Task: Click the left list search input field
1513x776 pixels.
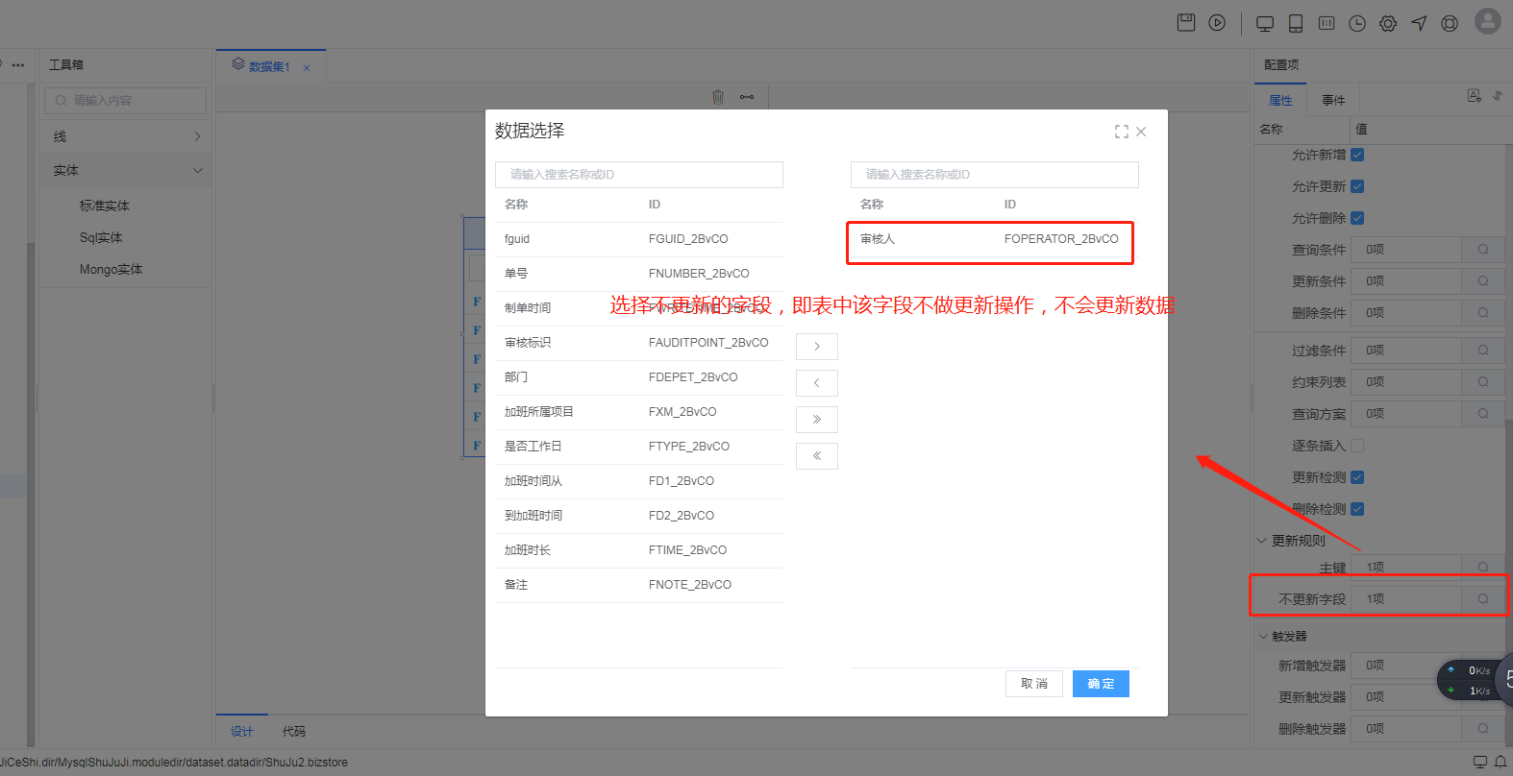Action: 639,175
